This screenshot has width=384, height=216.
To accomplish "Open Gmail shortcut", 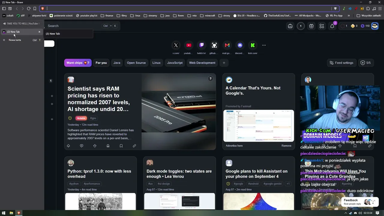I will pos(227,45).
